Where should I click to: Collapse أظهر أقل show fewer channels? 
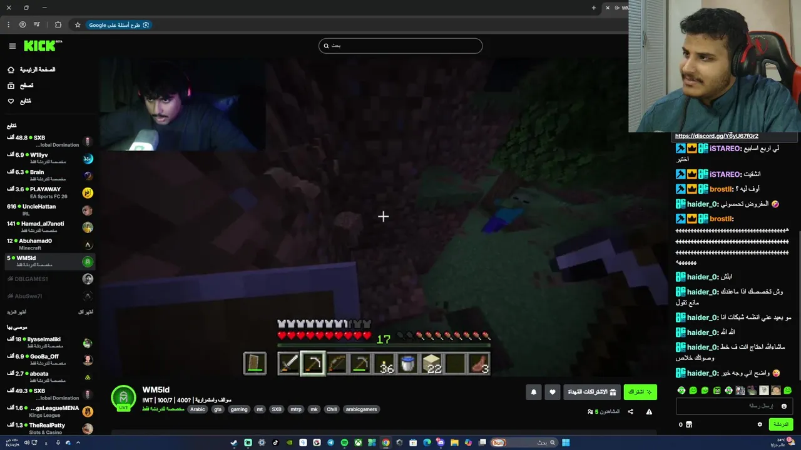pyautogui.click(x=85, y=312)
